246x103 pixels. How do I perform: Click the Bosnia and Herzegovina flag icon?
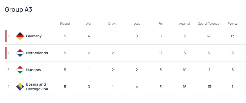click(20, 87)
